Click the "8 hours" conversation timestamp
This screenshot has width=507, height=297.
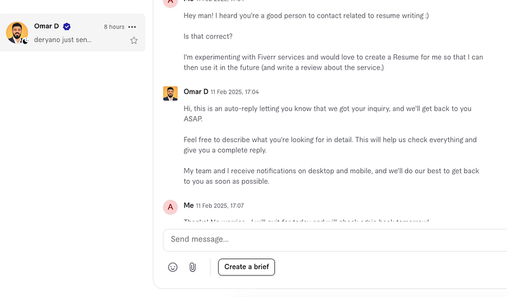click(x=114, y=27)
